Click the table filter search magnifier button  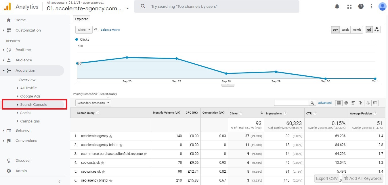pos(312,103)
